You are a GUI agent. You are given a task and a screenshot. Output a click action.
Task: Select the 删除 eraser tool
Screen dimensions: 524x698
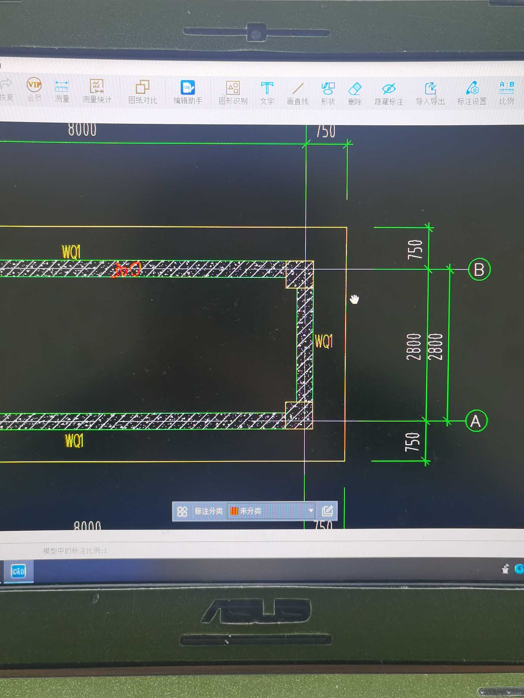(x=355, y=94)
